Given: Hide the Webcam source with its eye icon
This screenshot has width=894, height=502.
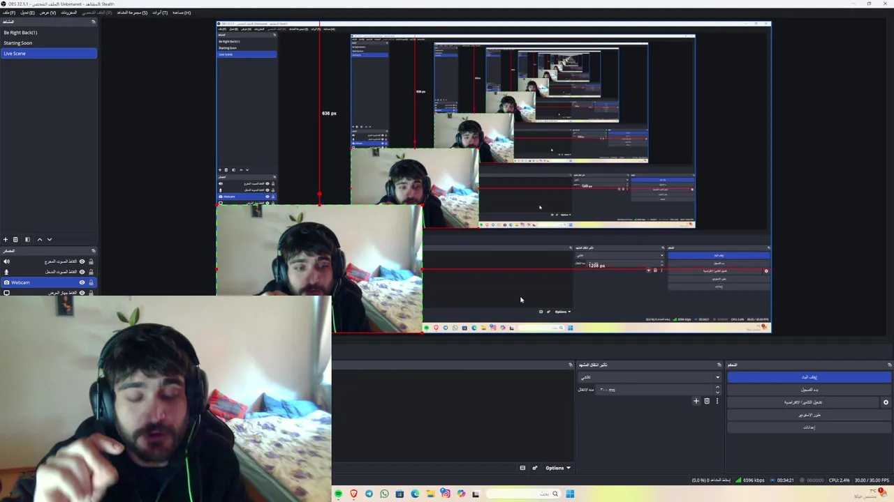Looking at the screenshot, I should (x=82, y=282).
